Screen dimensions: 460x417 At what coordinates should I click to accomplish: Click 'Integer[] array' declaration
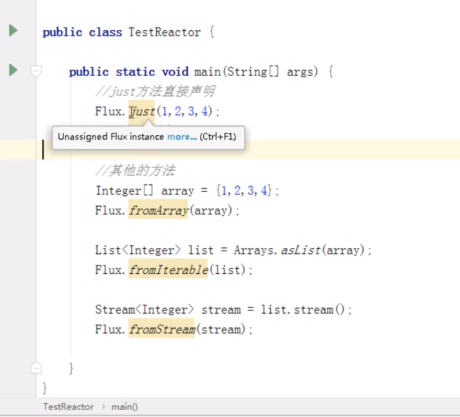pos(145,191)
